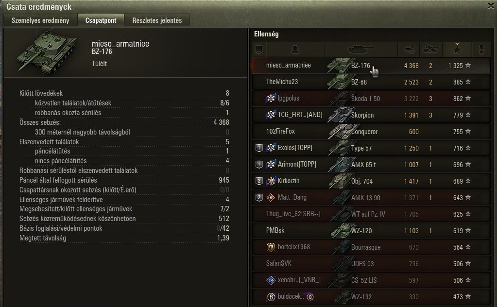Select the Csapatpont tab
The width and height of the screenshot is (497, 307).
pyautogui.click(x=101, y=20)
